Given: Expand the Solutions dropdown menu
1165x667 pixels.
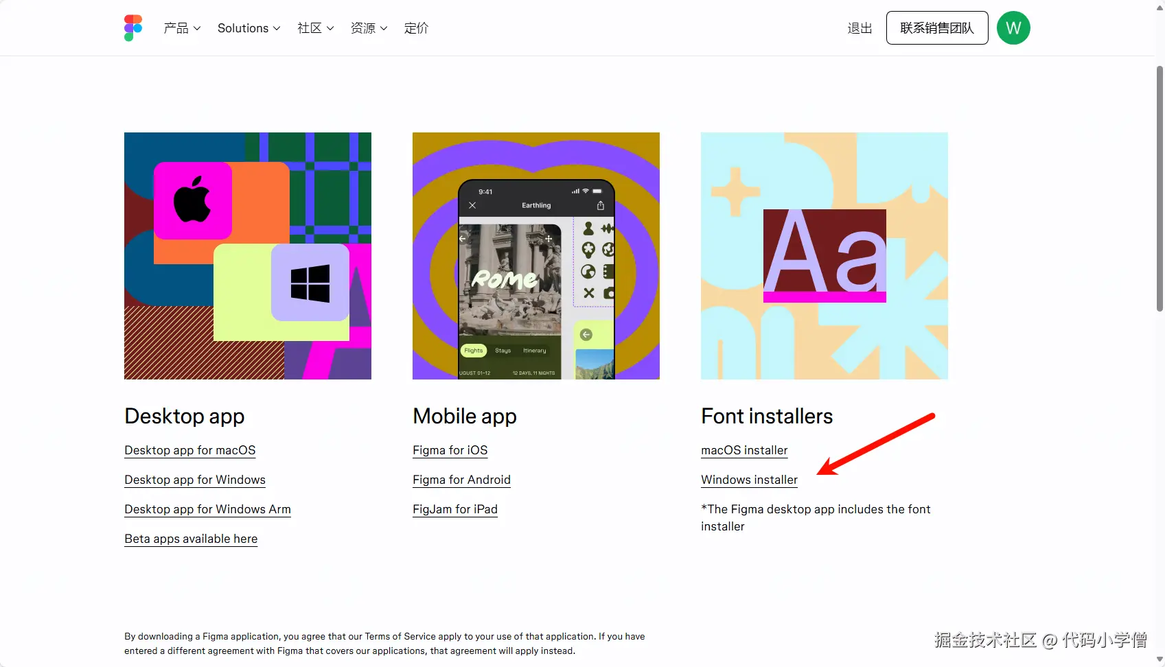Looking at the screenshot, I should [x=249, y=28].
